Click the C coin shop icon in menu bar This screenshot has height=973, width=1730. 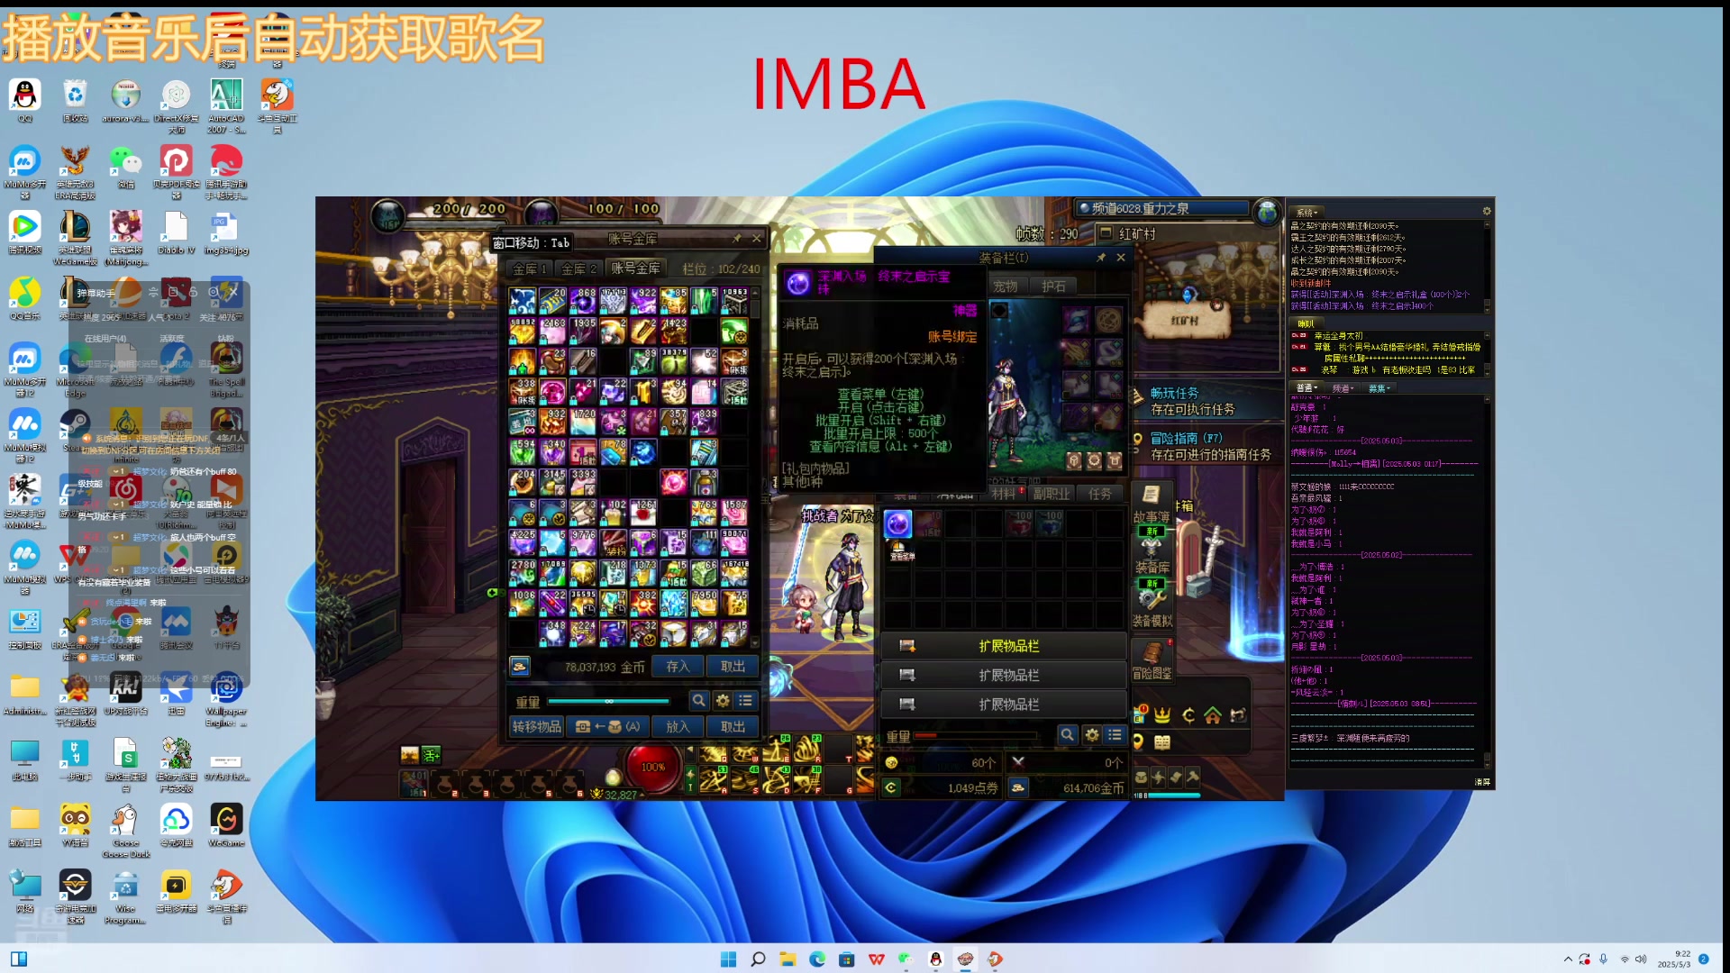[1188, 715]
